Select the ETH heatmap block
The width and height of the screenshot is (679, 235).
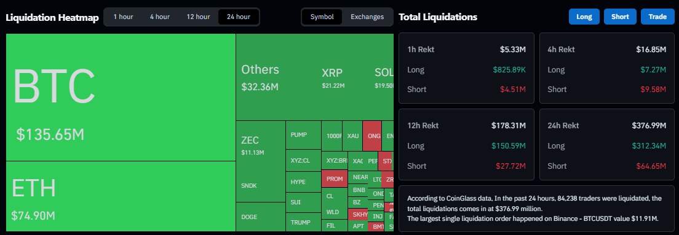click(121, 196)
